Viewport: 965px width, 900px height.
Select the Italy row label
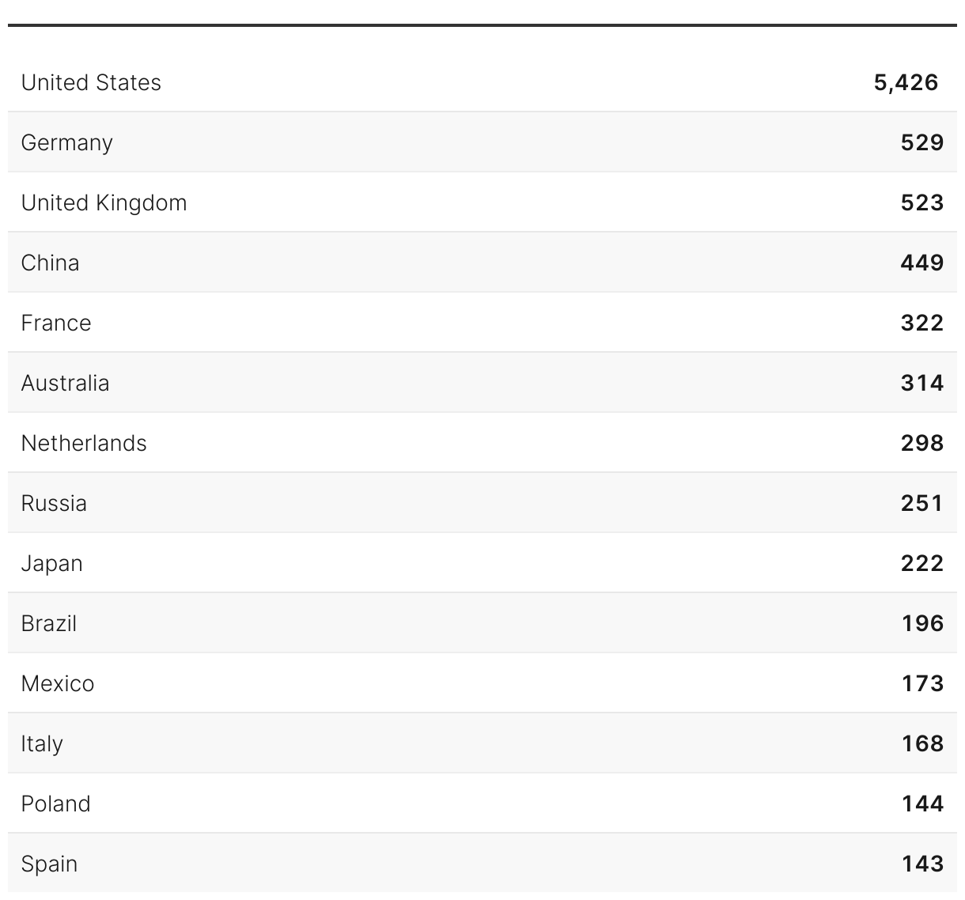[x=42, y=743]
